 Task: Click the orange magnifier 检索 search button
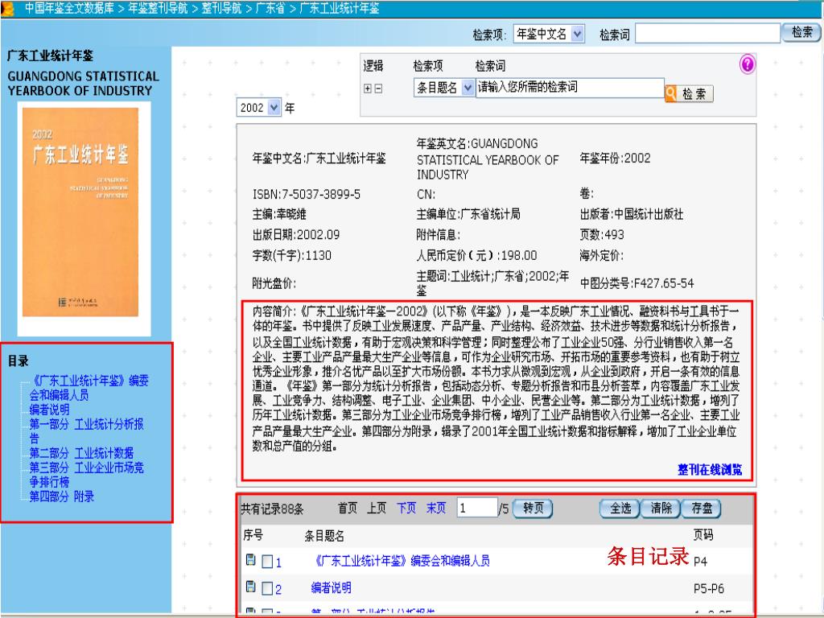click(x=689, y=94)
